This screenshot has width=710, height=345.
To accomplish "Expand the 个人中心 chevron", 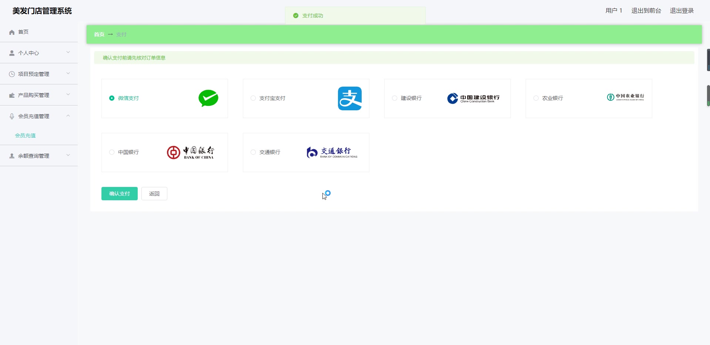I will pos(68,52).
